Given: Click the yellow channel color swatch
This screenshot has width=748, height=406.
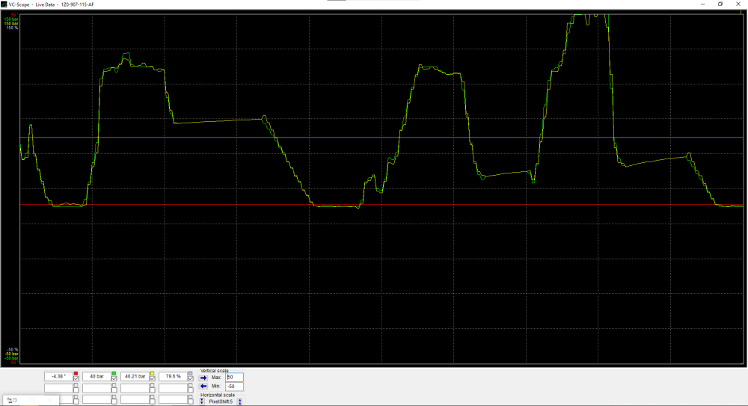Looking at the screenshot, I should pos(152,374).
